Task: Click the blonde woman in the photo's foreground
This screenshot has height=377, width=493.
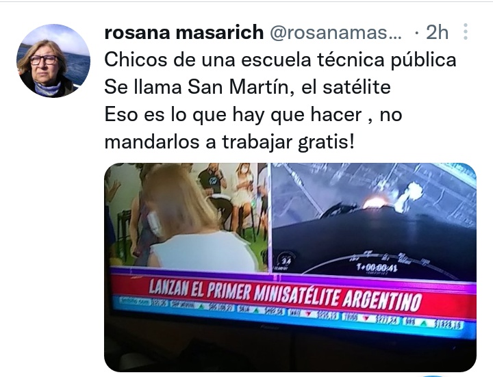Action: point(197,220)
